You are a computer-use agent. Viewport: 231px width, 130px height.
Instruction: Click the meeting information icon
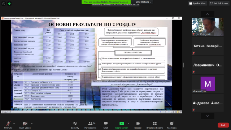(4, 4)
